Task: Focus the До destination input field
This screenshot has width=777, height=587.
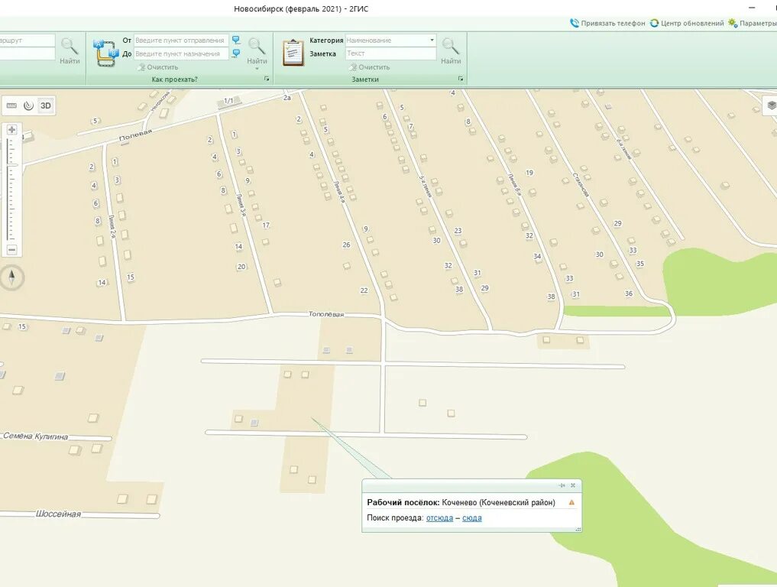Action: pos(181,54)
